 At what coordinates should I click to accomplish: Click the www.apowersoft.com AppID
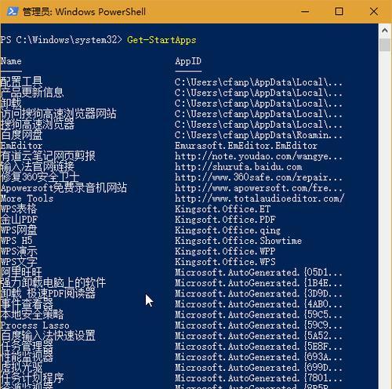259,188
